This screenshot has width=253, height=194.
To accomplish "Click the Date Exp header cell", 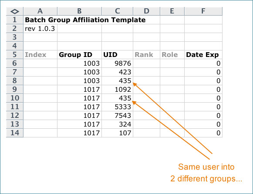I will (x=203, y=55).
